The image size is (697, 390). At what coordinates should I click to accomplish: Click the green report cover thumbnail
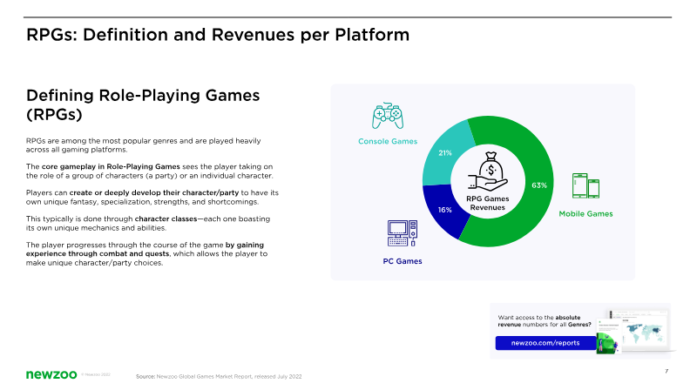tap(606, 337)
